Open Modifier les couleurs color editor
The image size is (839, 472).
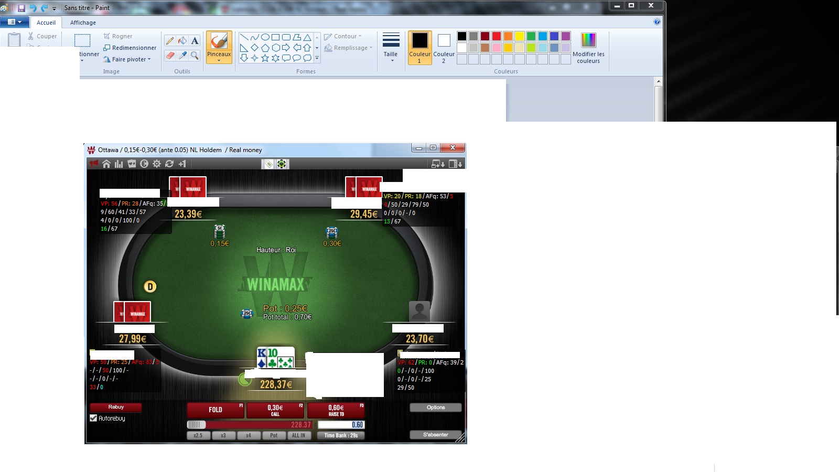[x=588, y=48]
